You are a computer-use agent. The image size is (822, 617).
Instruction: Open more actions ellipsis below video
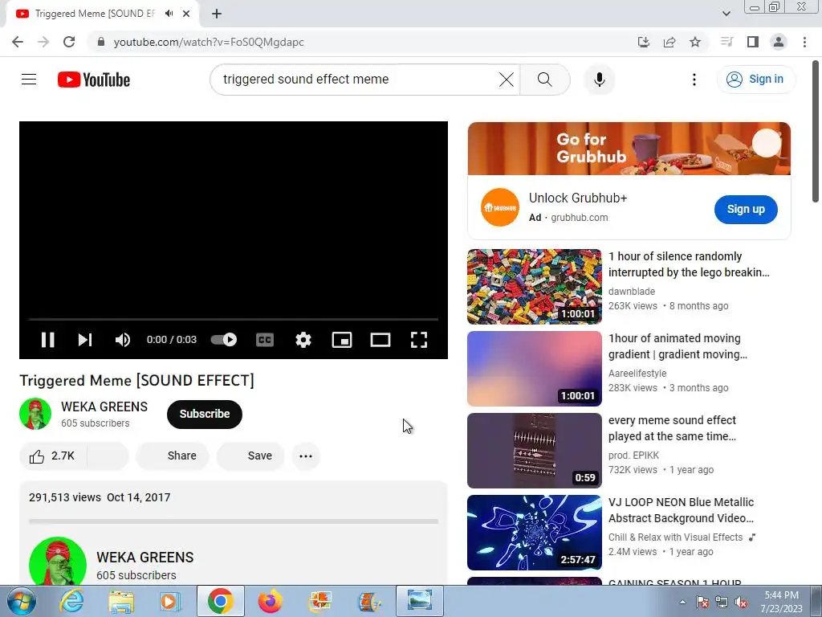[x=306, y=456]
